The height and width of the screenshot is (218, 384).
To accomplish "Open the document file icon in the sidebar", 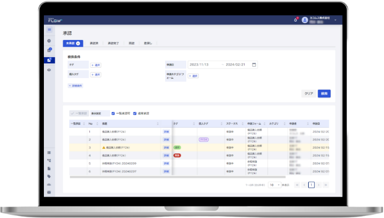I will (49, 168).
